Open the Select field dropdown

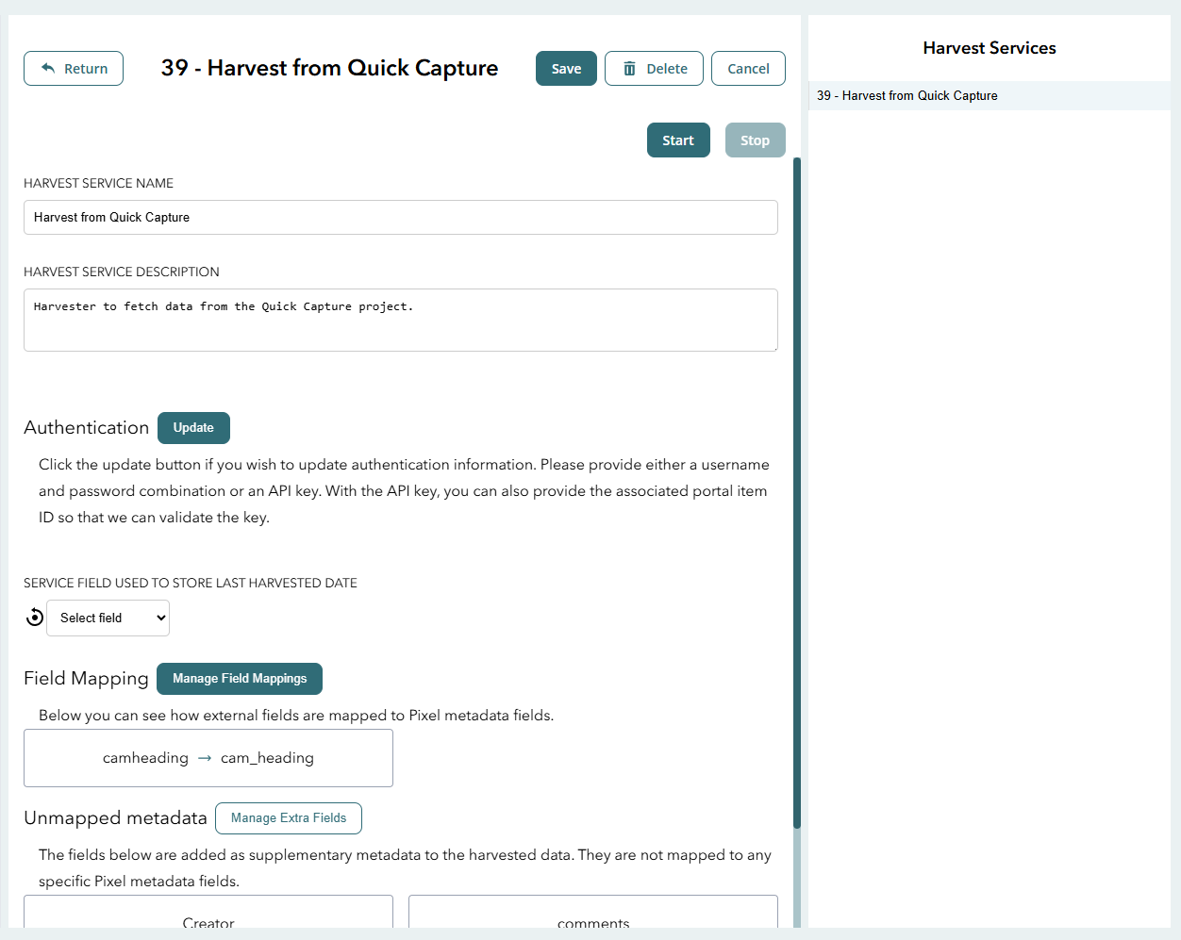108,618
